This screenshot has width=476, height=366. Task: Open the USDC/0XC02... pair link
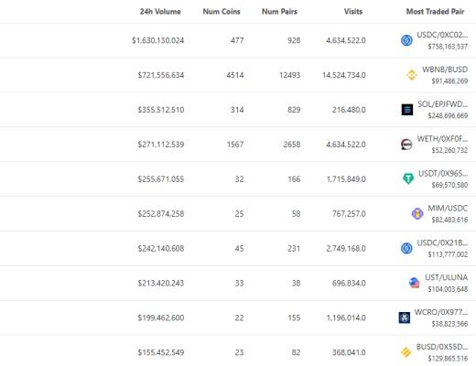(x=442, y=35)
